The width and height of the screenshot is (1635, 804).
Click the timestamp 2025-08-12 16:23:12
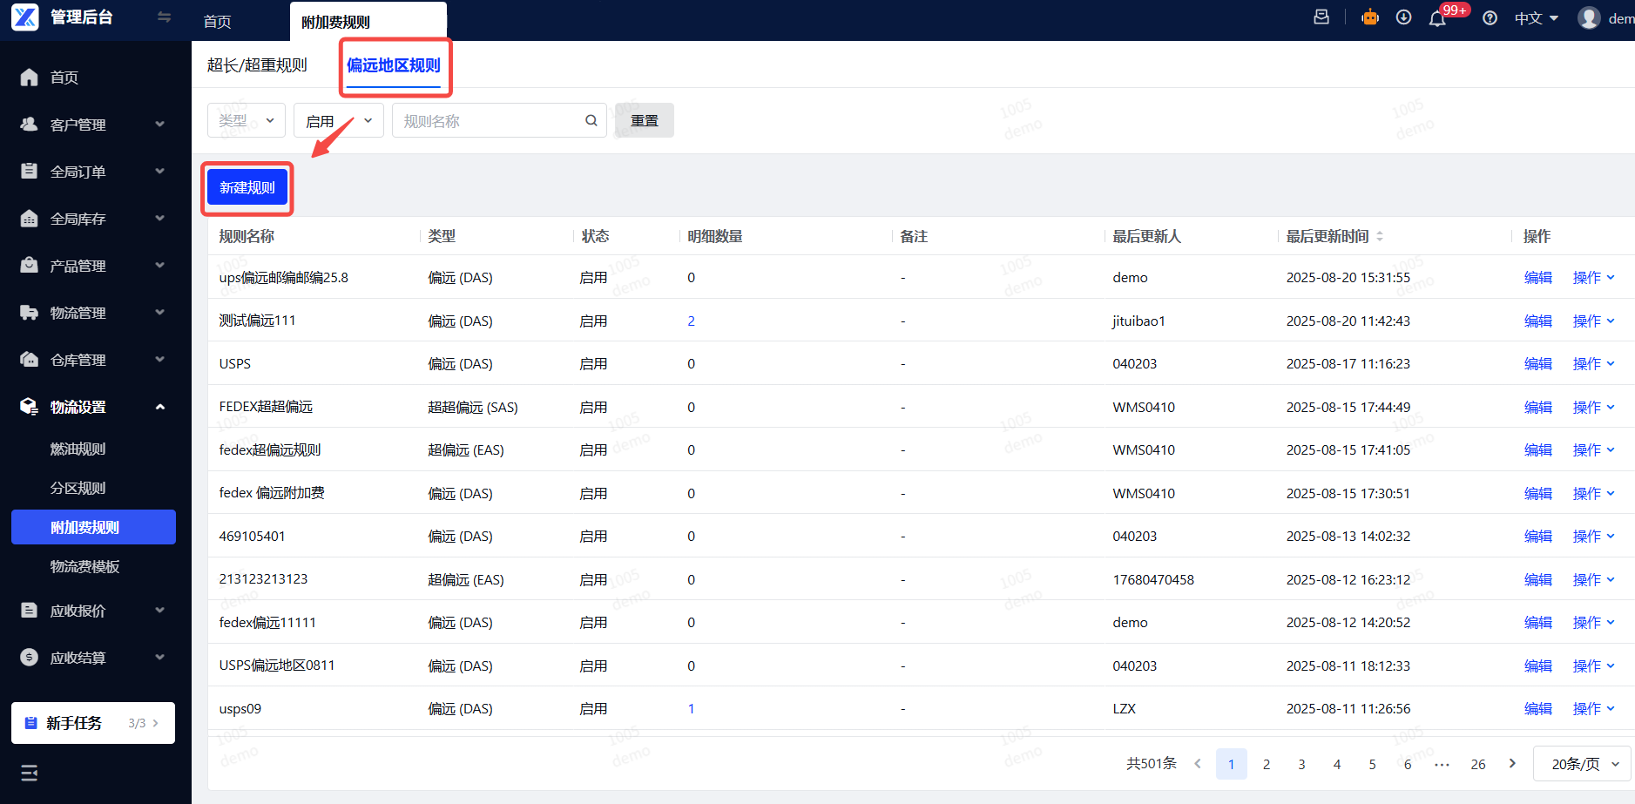[1348, 580]
